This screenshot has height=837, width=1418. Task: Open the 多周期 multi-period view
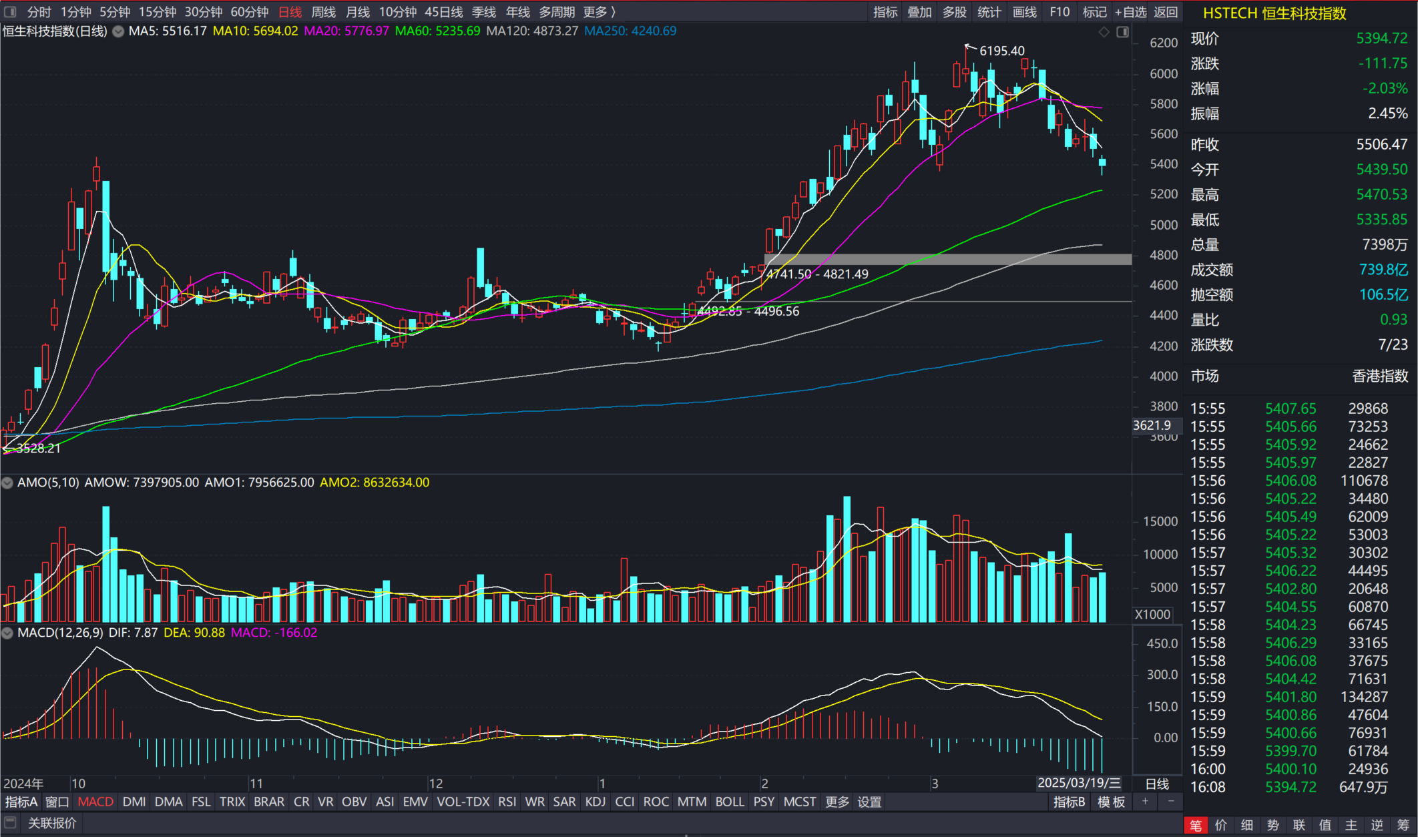(557, 12)
